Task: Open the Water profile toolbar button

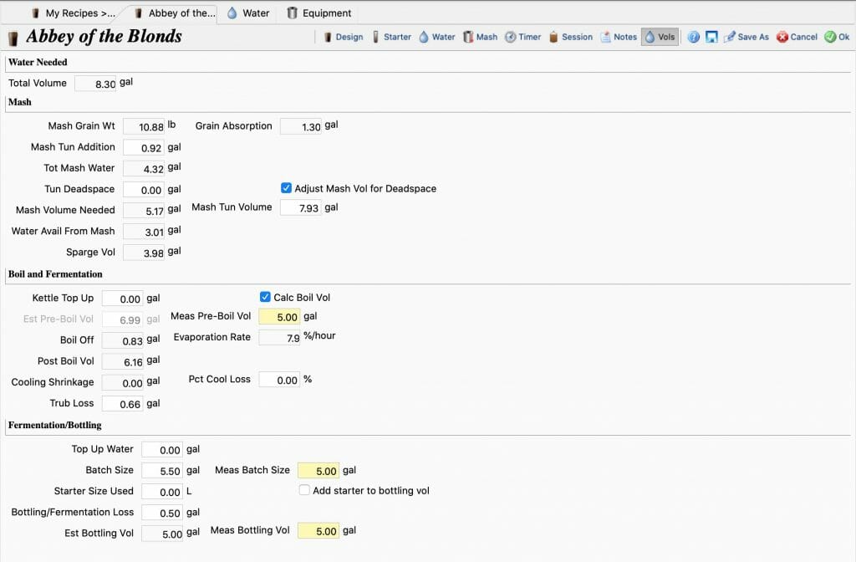Action: [436, 37]
